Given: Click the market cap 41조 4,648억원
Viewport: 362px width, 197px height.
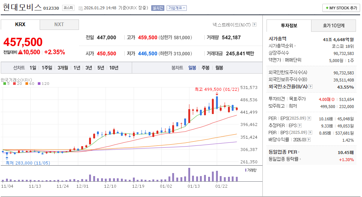Looking at the screenshot, I should pos(338,40).
